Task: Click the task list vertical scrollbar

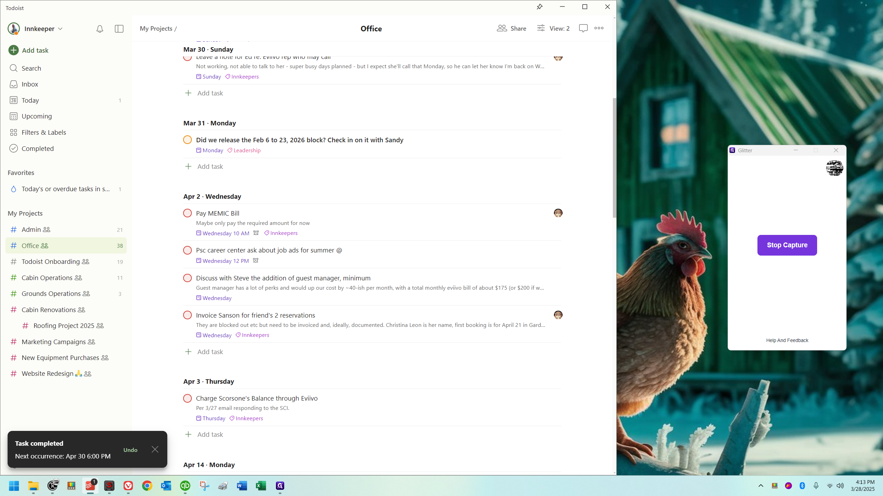Action: [x=614, y=158]
